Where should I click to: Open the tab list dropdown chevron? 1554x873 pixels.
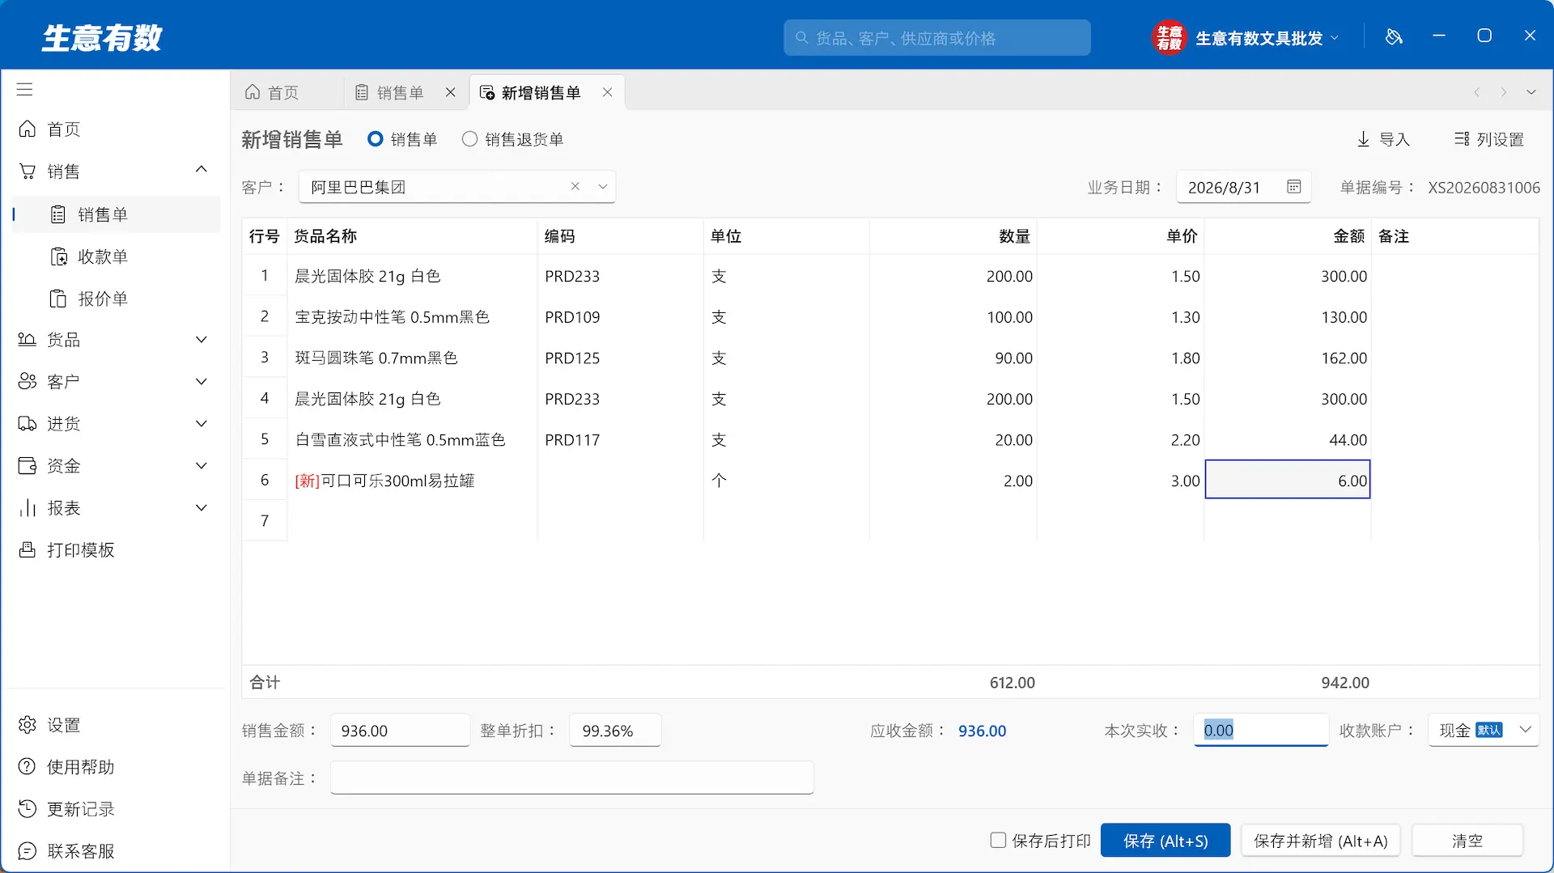click(x=1531, y=92)
